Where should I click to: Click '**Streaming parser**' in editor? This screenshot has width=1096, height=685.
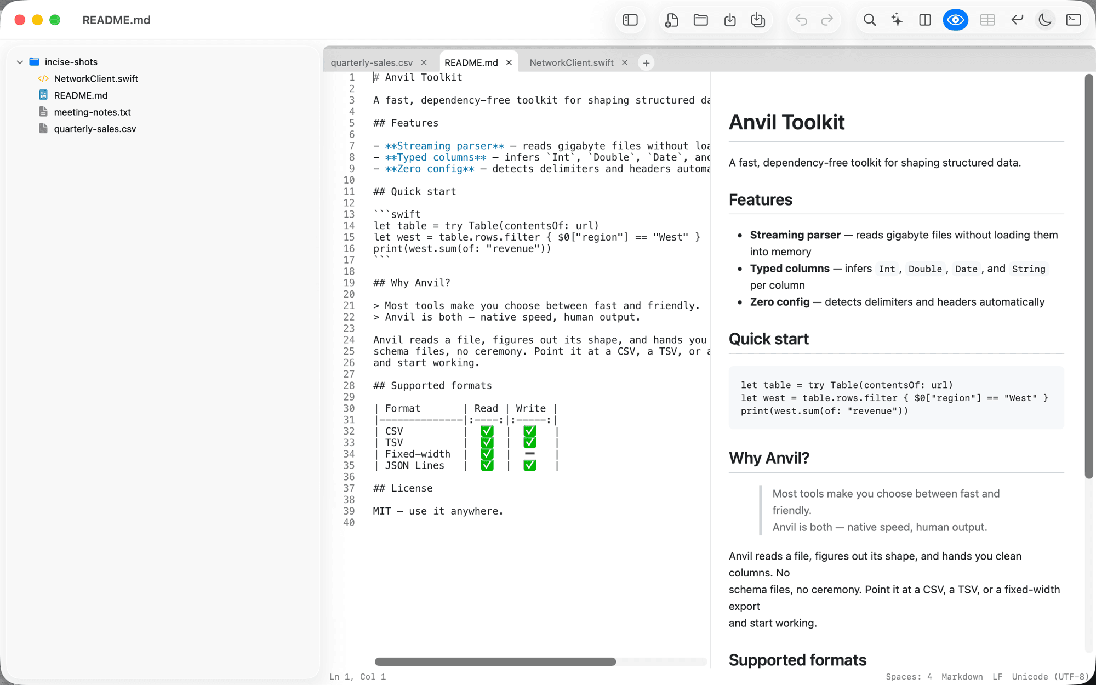[x=444, y=146]
